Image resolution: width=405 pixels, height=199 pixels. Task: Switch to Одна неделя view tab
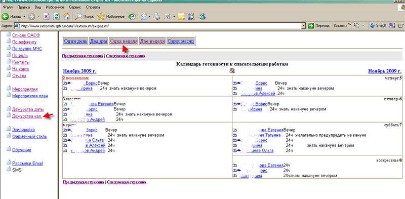tap(124, 42)
